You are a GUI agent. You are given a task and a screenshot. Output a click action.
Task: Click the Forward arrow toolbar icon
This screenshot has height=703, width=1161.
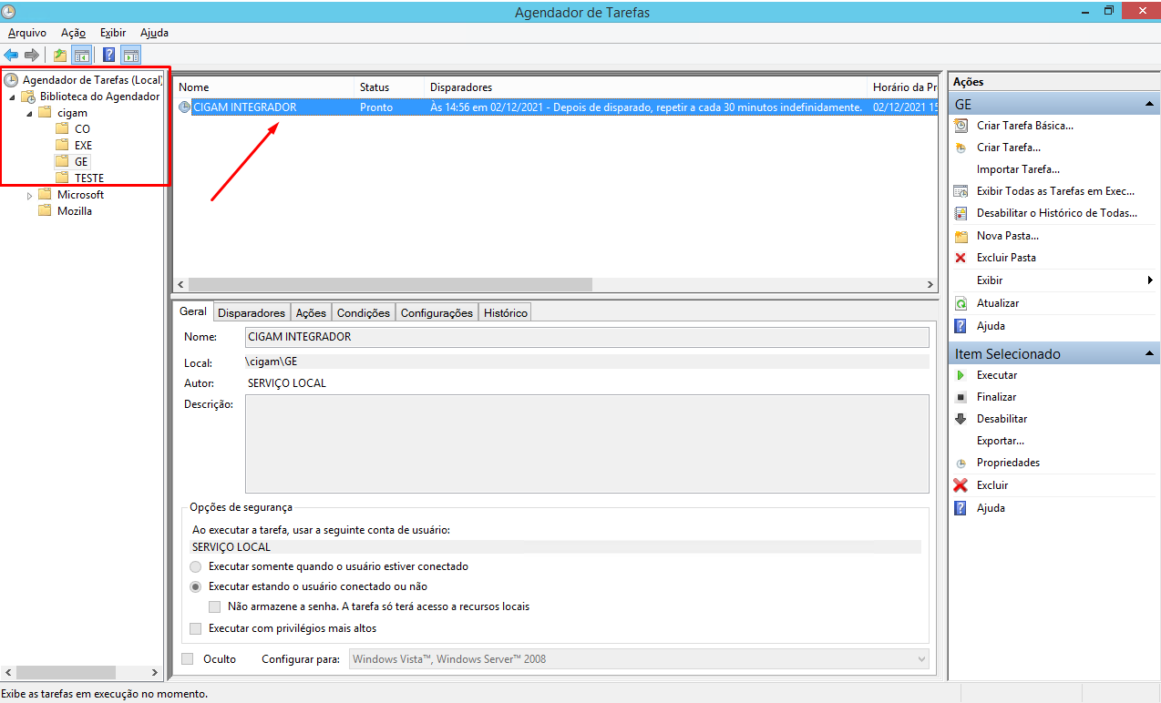(x=32, y=56)
